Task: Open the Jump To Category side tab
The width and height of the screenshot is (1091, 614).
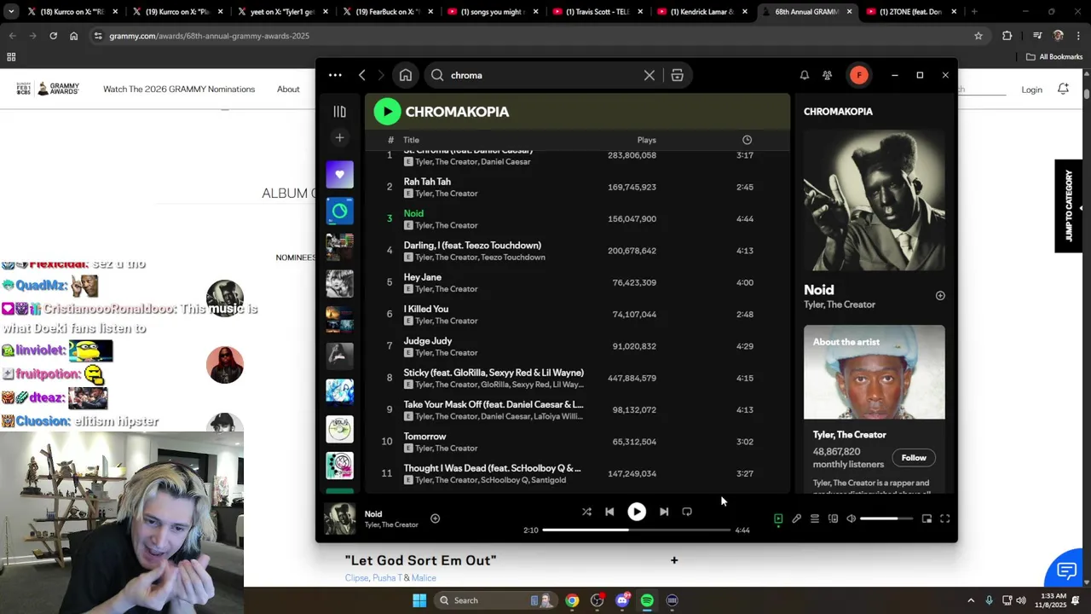Action: [1069, 206]
